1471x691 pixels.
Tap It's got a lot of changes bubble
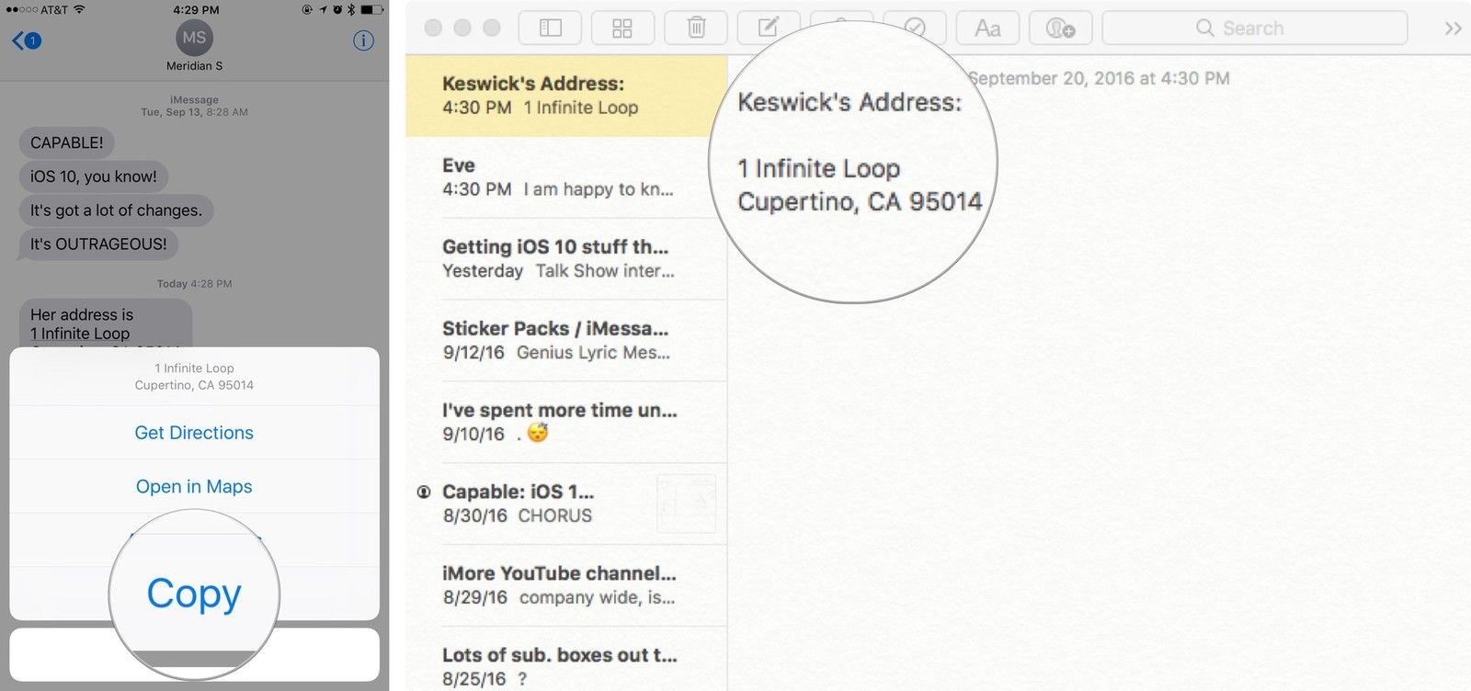tap(116, 210)
